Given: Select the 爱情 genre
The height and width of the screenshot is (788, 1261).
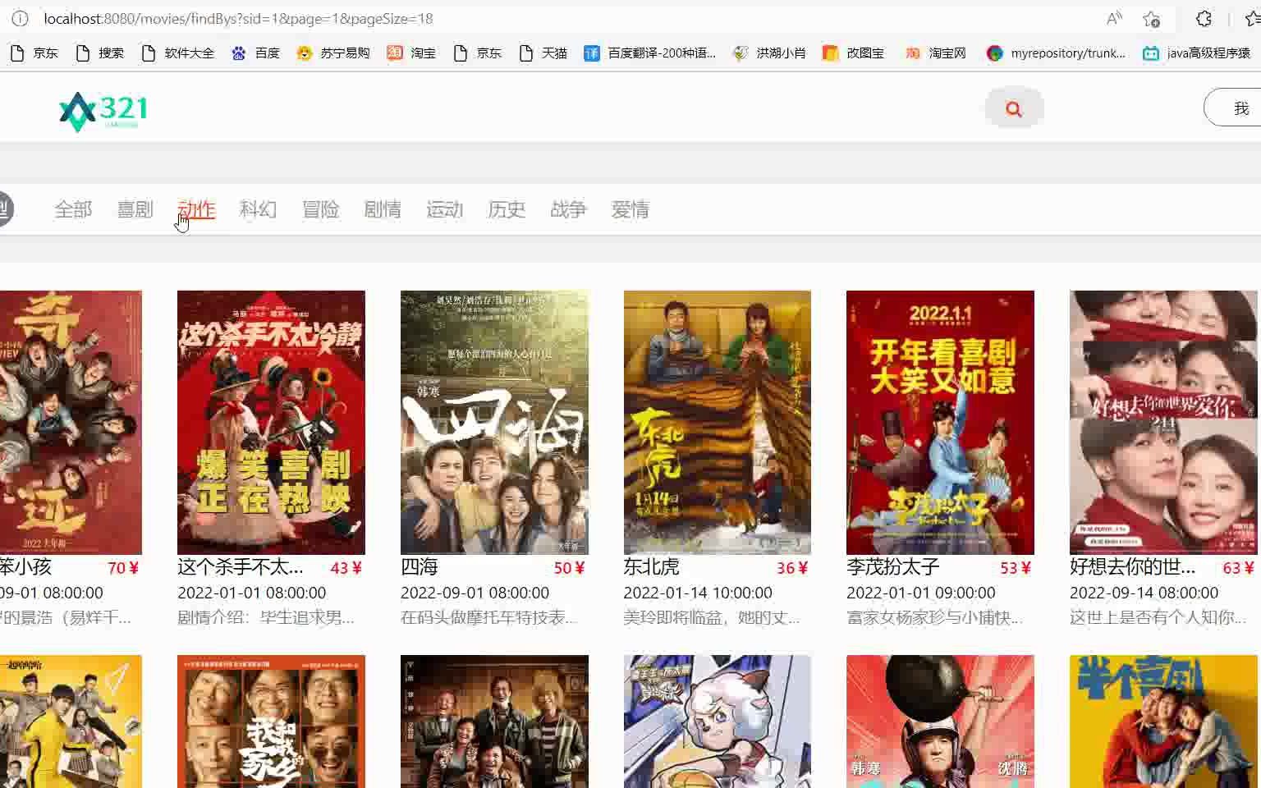Looking at the screenshot, I should point(630,209).
